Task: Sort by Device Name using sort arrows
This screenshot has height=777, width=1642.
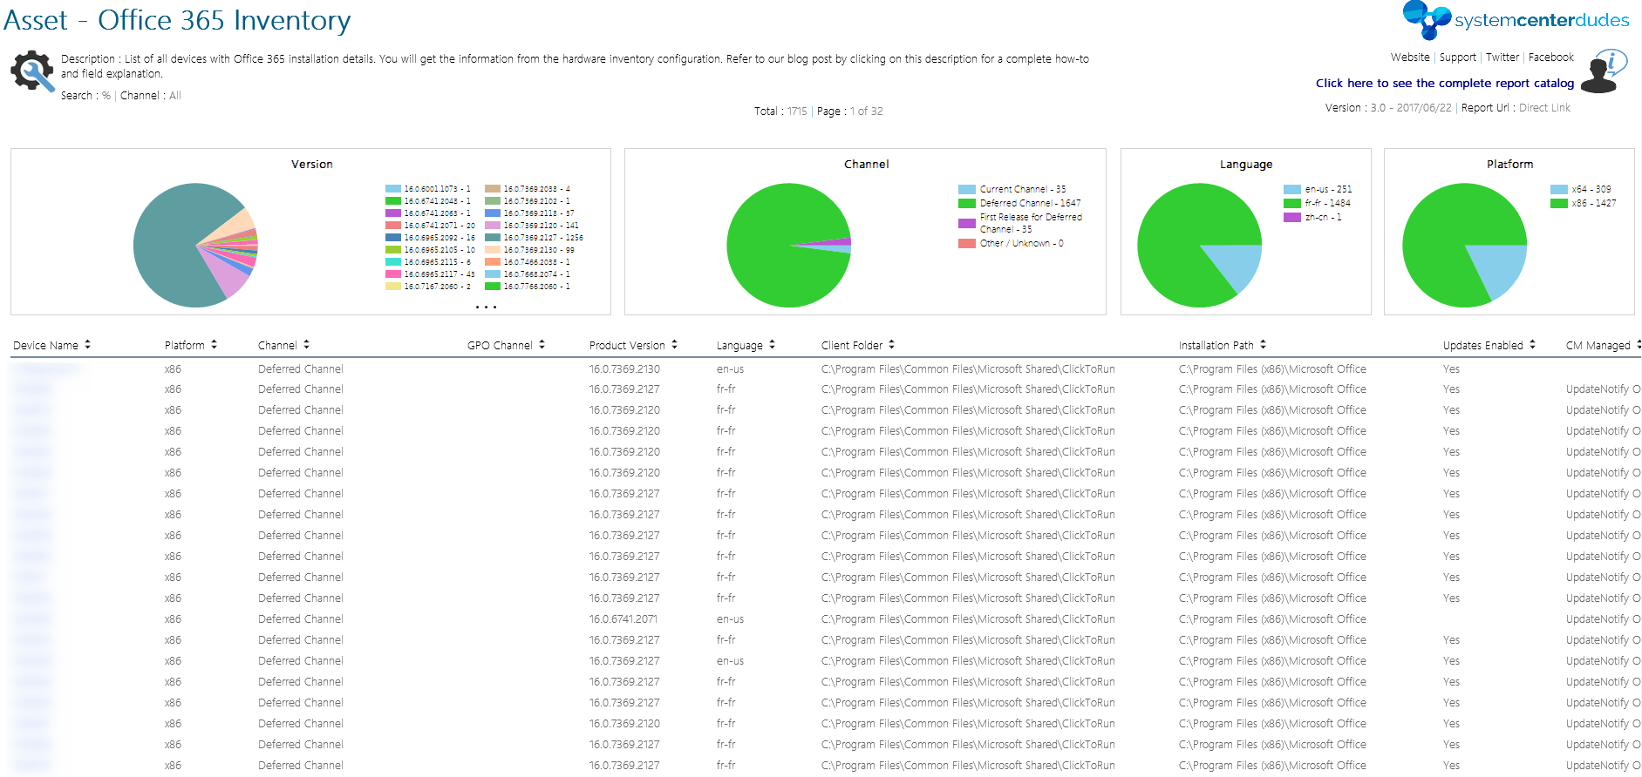Action: tap(87, 345)
